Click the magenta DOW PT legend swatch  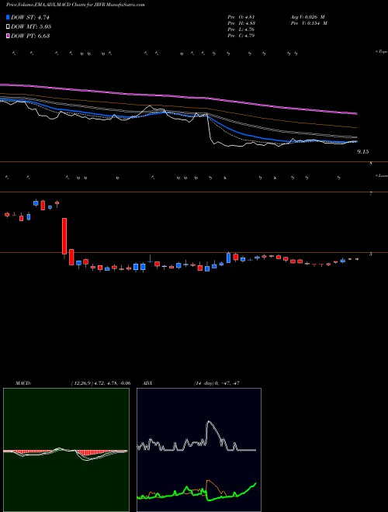point(8,36)
